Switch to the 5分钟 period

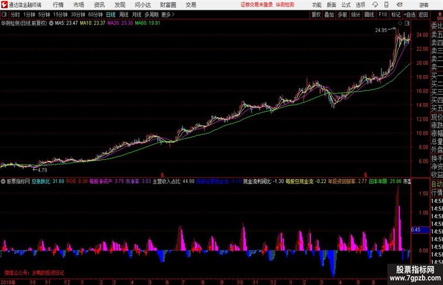pyautogui.click(x=44, y=15)
